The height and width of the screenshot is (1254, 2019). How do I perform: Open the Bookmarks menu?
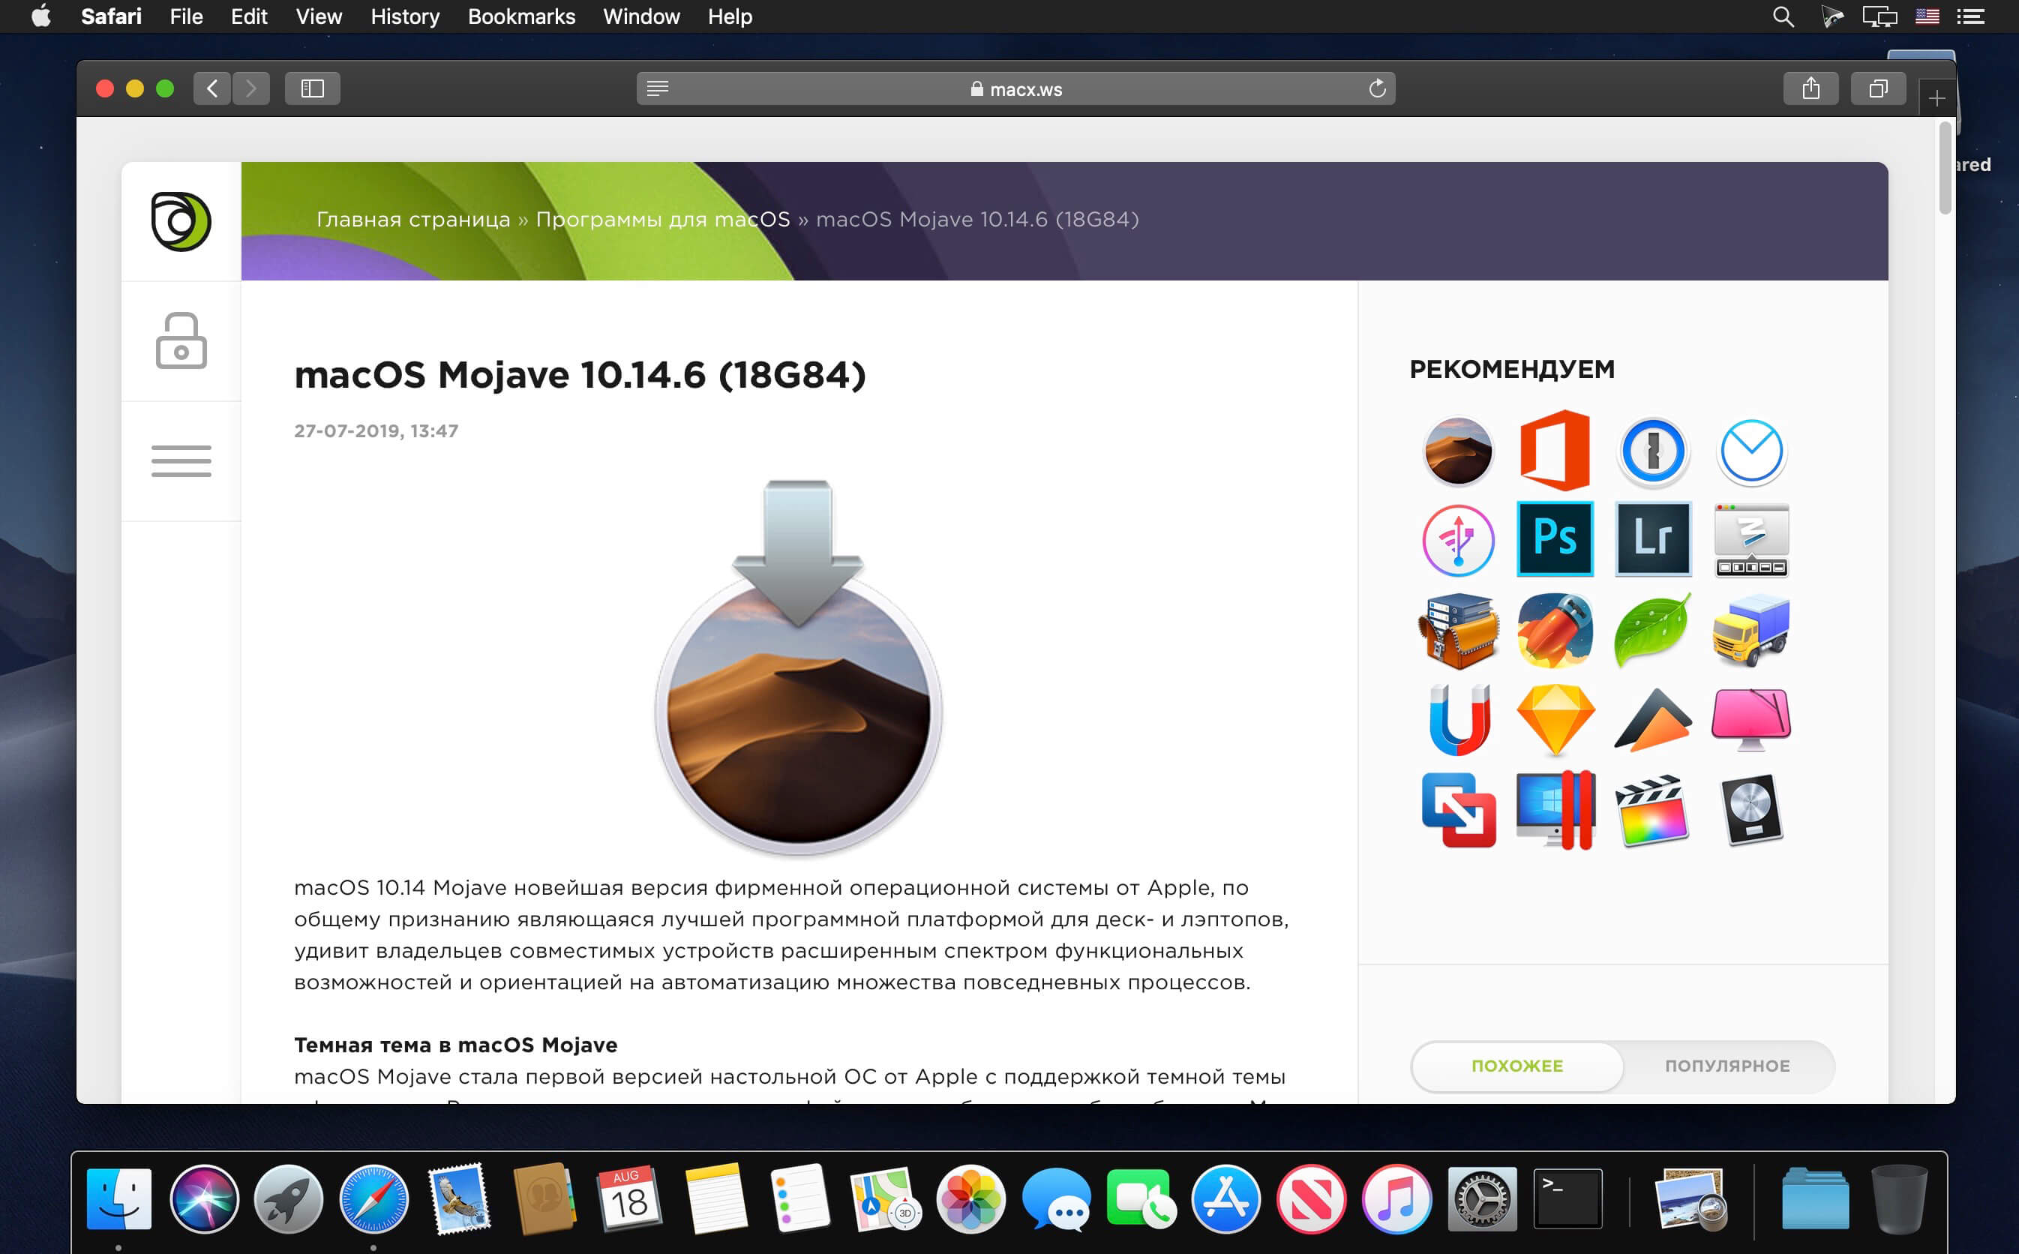[x=521, y=16]
